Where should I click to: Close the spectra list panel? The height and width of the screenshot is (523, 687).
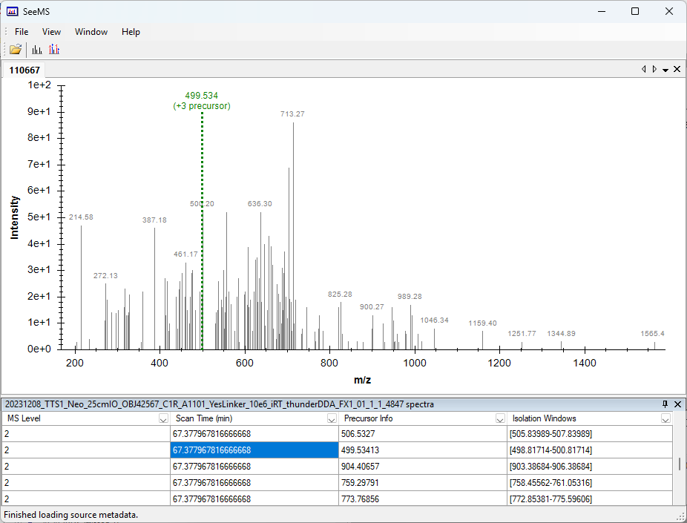pyautogui.click(x=677, y=404)
